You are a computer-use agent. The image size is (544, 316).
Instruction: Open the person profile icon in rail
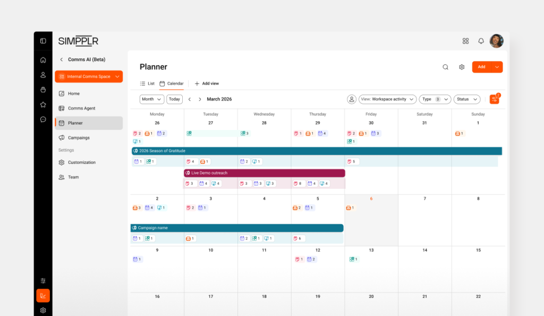43,75
